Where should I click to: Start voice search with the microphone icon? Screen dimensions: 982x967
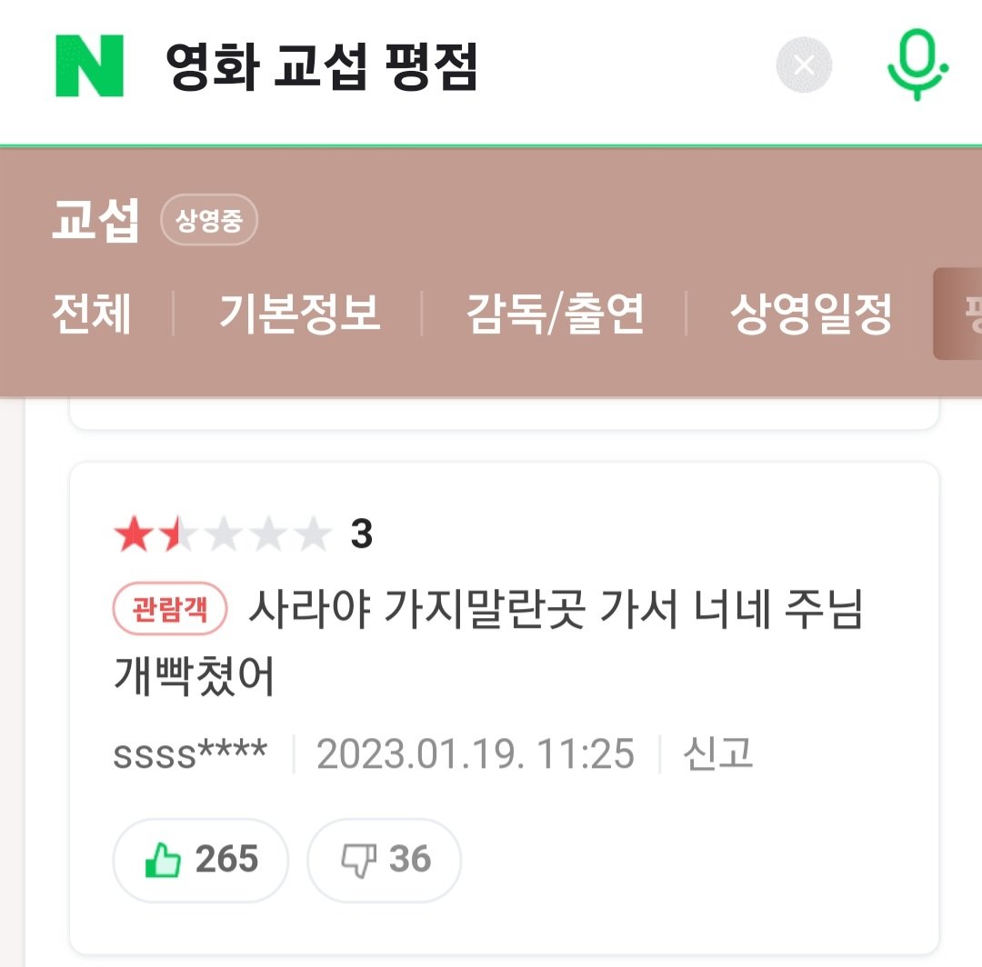(917, 65)
